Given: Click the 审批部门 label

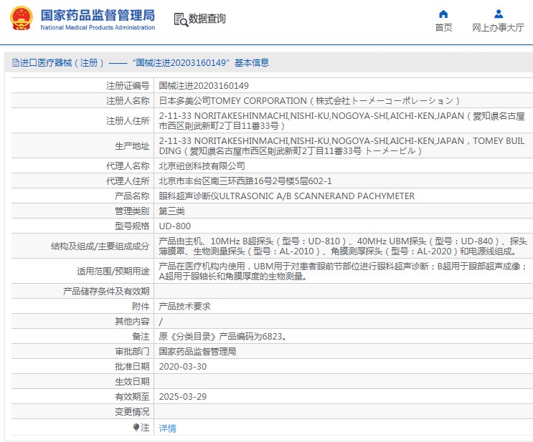Looking at the screenshot, I should [132, 351].
